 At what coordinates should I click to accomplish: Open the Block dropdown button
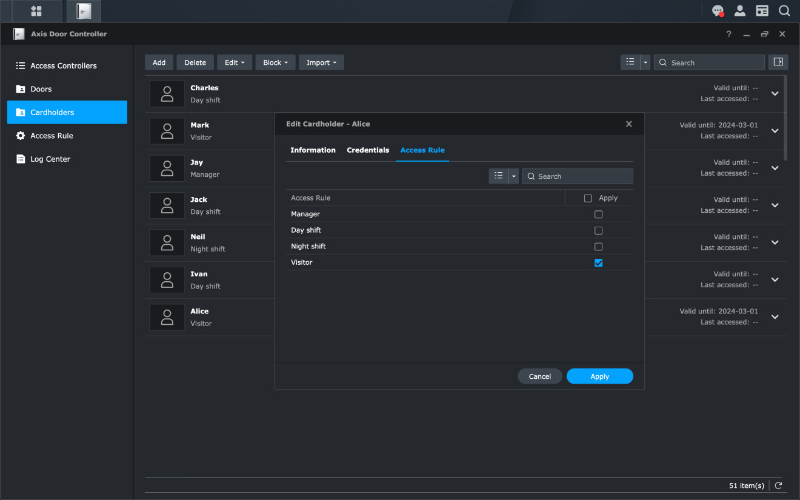275,62
